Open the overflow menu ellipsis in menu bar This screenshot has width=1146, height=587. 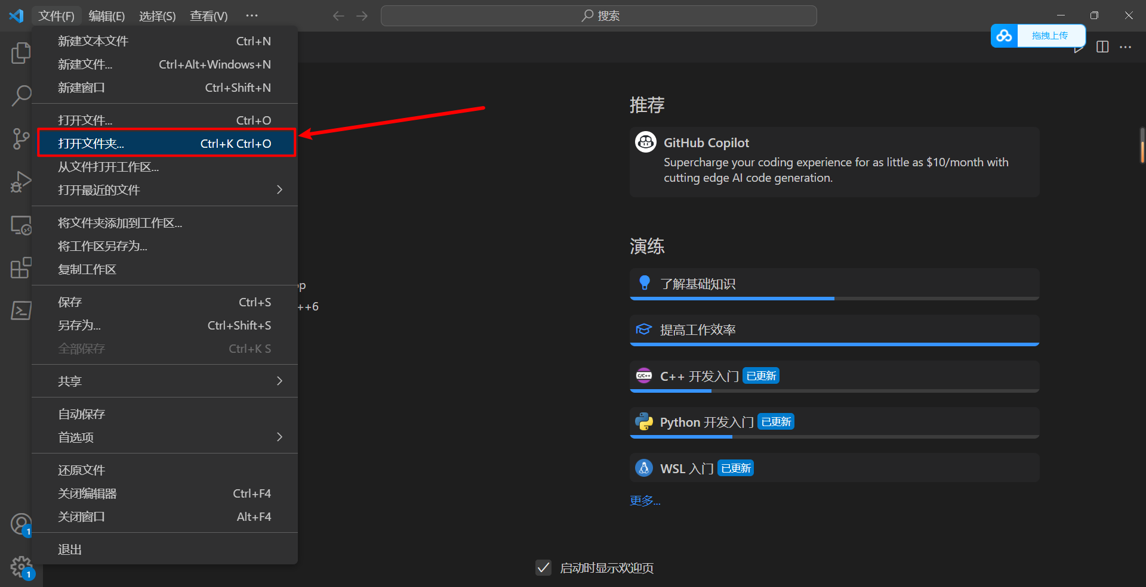252,16
